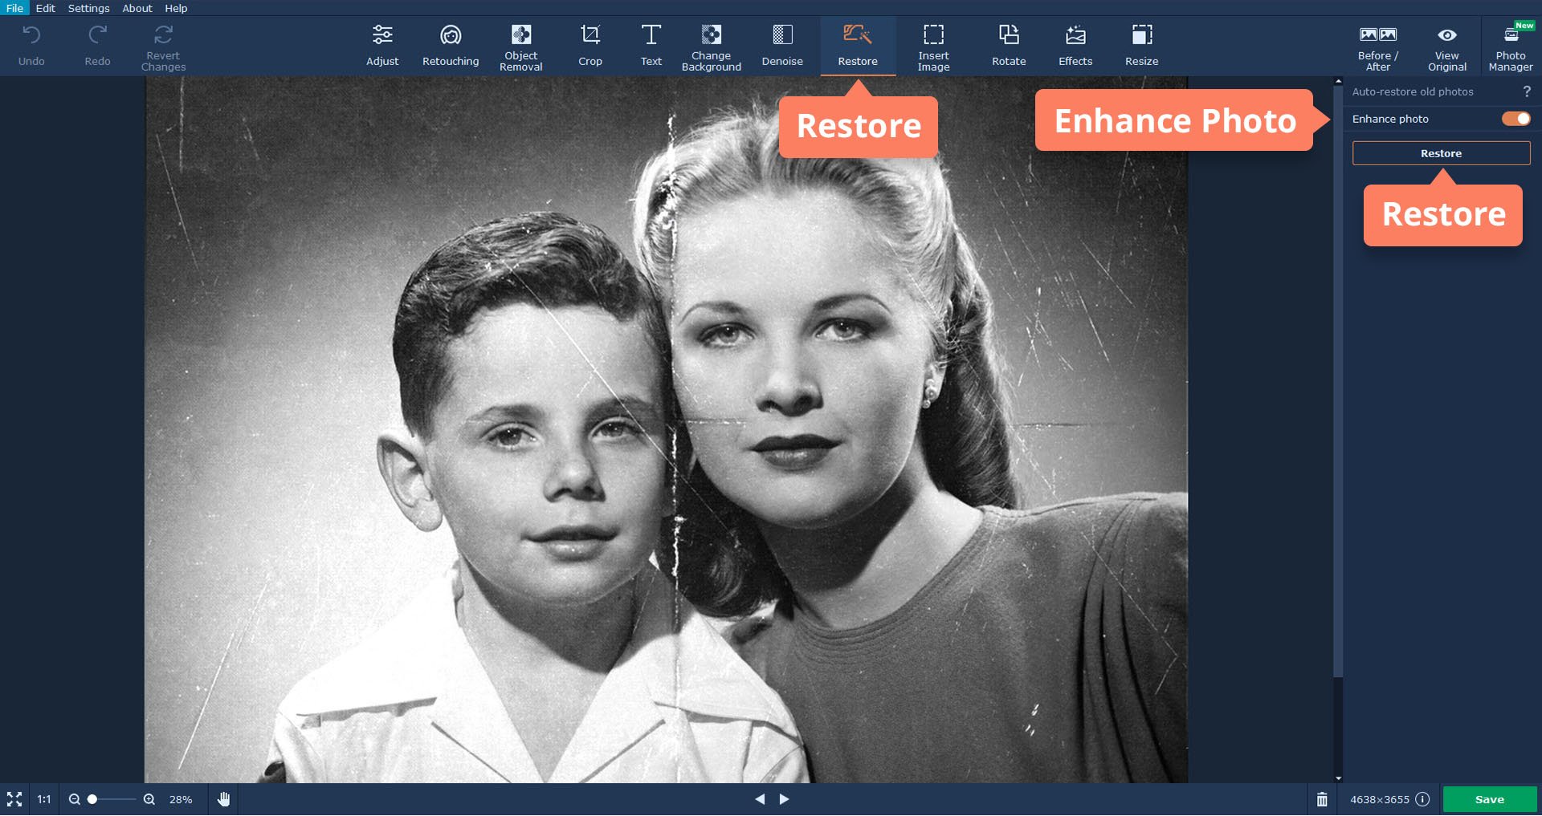This screenshot has width=1542, height=816.
Task: Show image info next to 4638×3655
Action: 1422,799
